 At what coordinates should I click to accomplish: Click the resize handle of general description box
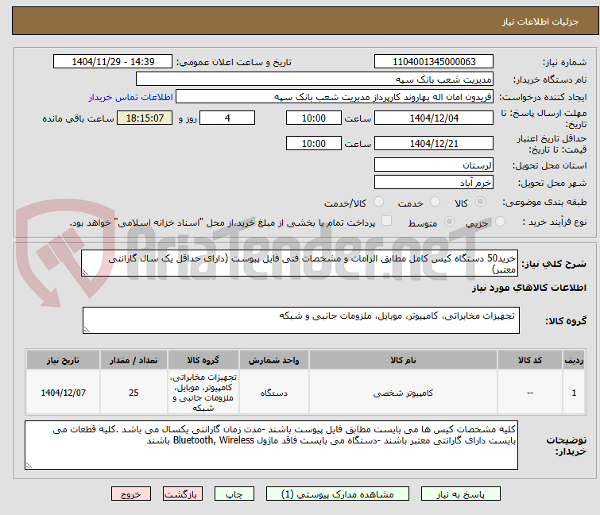click(x=85, y=273)
